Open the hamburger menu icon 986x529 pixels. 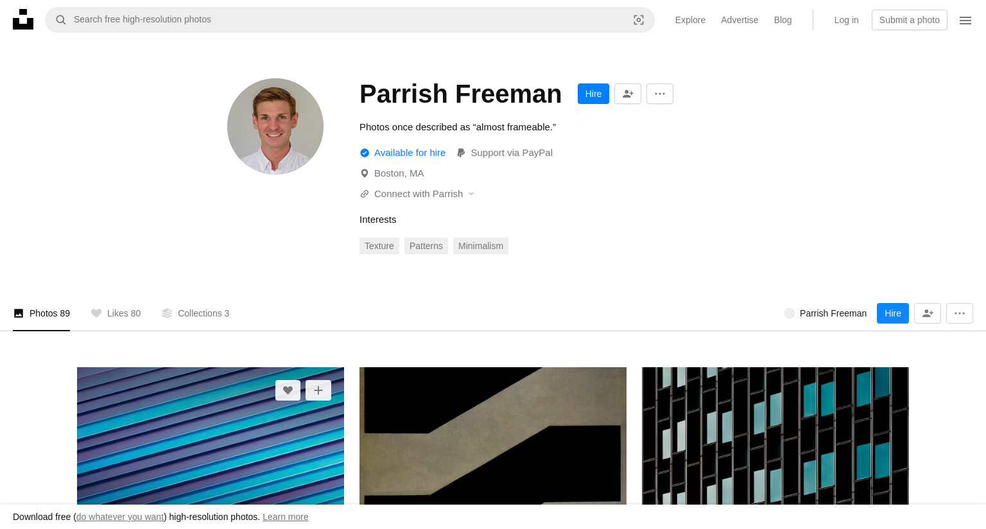[965, 21]
